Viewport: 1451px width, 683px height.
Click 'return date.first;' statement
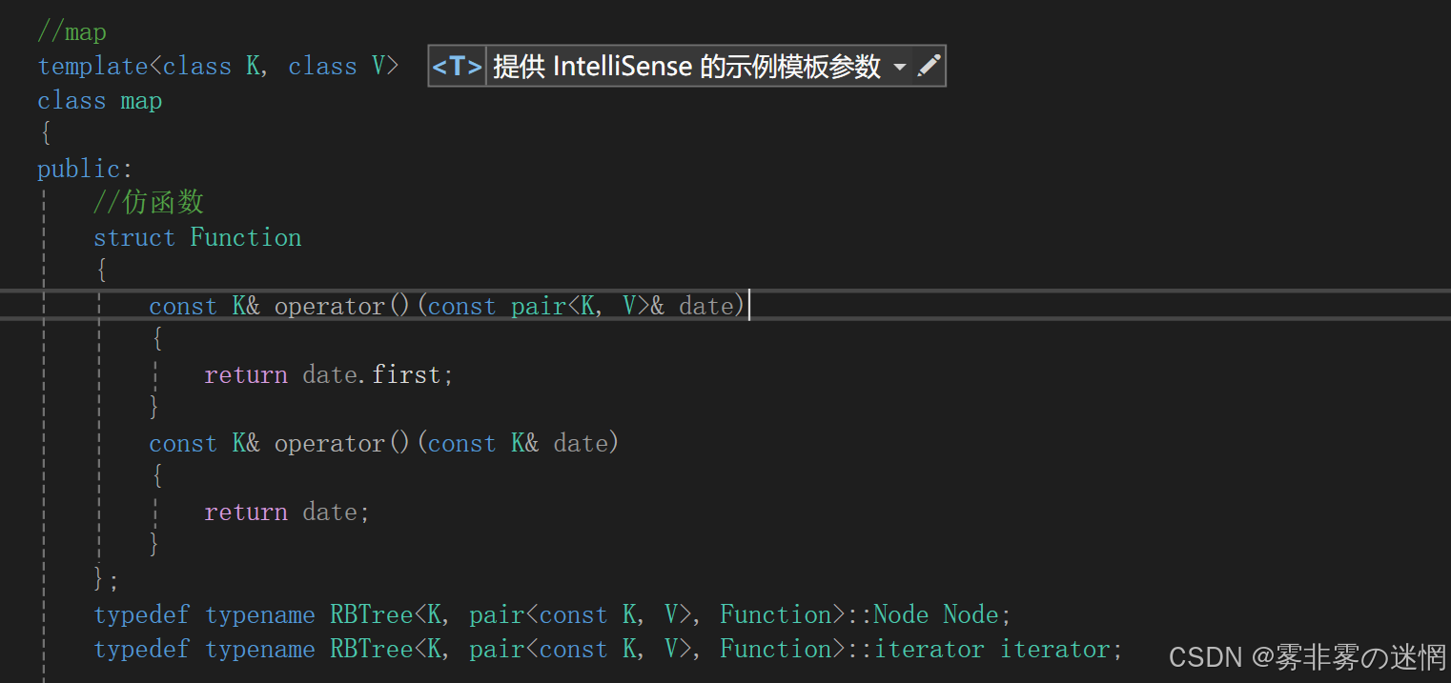pos(329,374)
